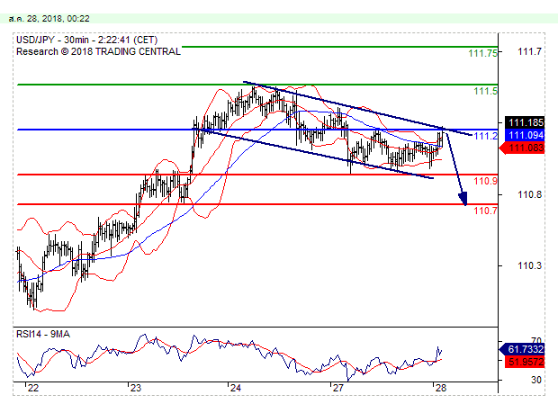
Task: Click the timestamp "28, 2018, 00:22"
Action: [58, 19]
